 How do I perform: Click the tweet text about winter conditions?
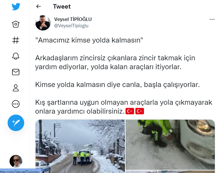pyautogui.click(x=124, y=107)
